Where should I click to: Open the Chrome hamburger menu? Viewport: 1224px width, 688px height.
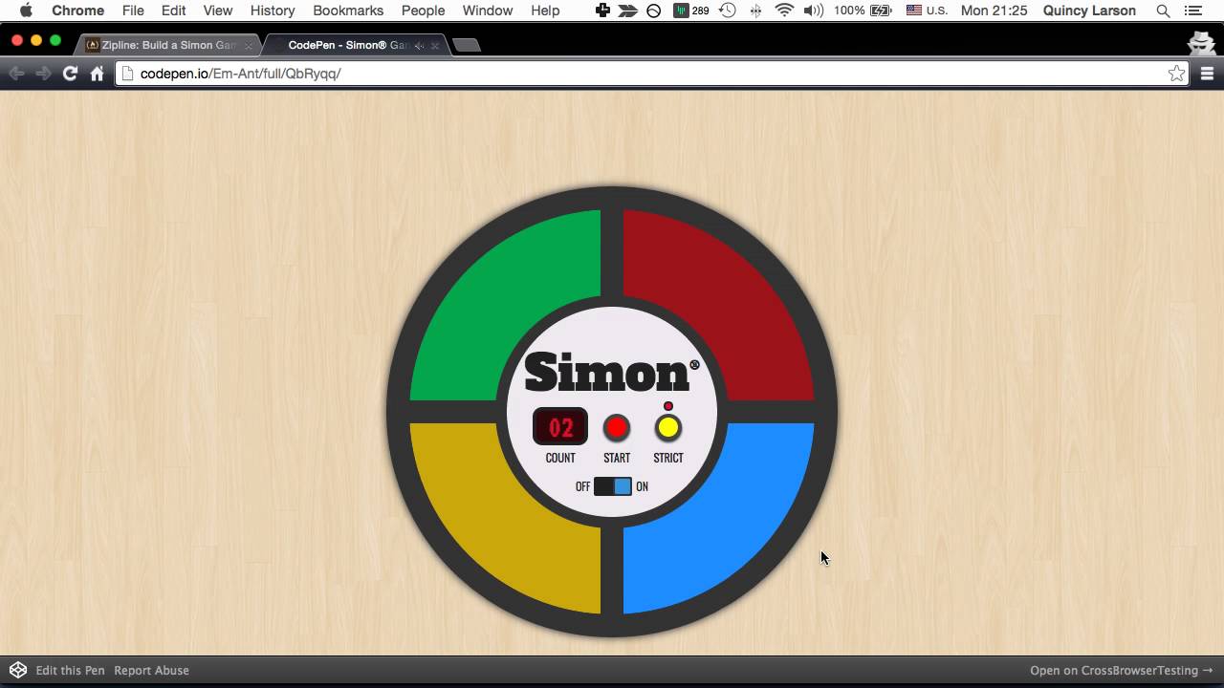[x=1207, y=74]
